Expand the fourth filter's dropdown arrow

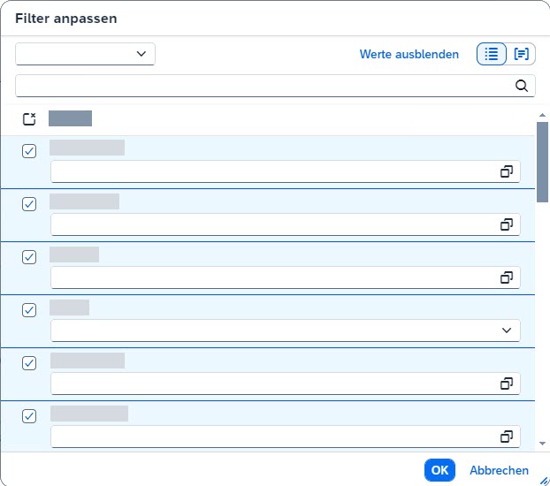pos(507,330)
